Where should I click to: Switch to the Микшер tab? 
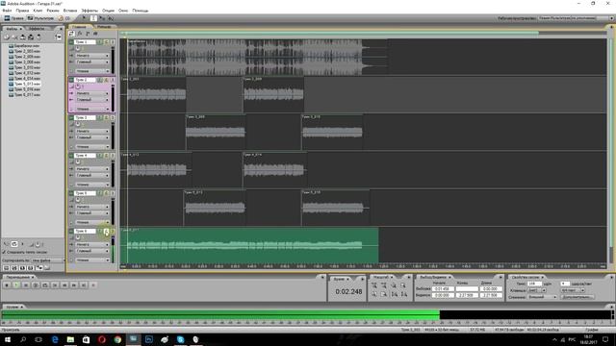(105, 27)
